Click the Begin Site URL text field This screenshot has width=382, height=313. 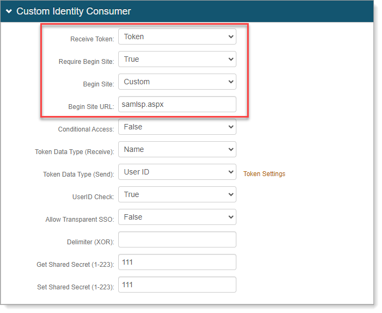[x=177, y=104]
